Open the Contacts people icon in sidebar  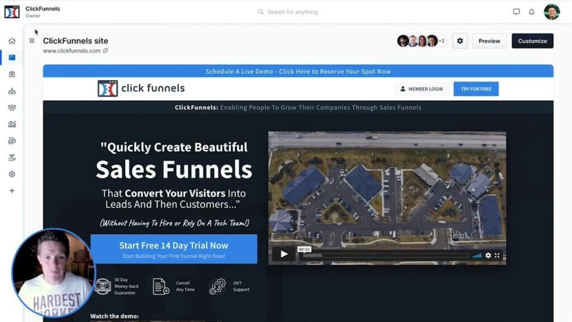pos(12,107)
